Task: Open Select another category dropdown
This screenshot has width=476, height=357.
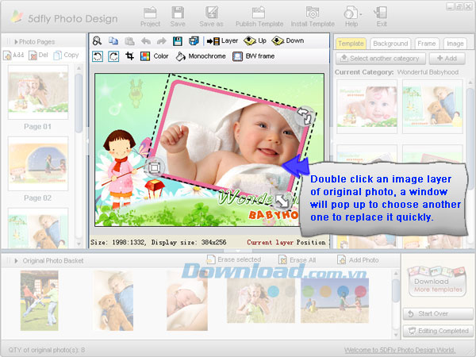Action: pos(380,59)
